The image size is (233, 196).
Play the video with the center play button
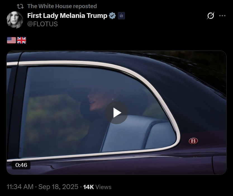116,113
